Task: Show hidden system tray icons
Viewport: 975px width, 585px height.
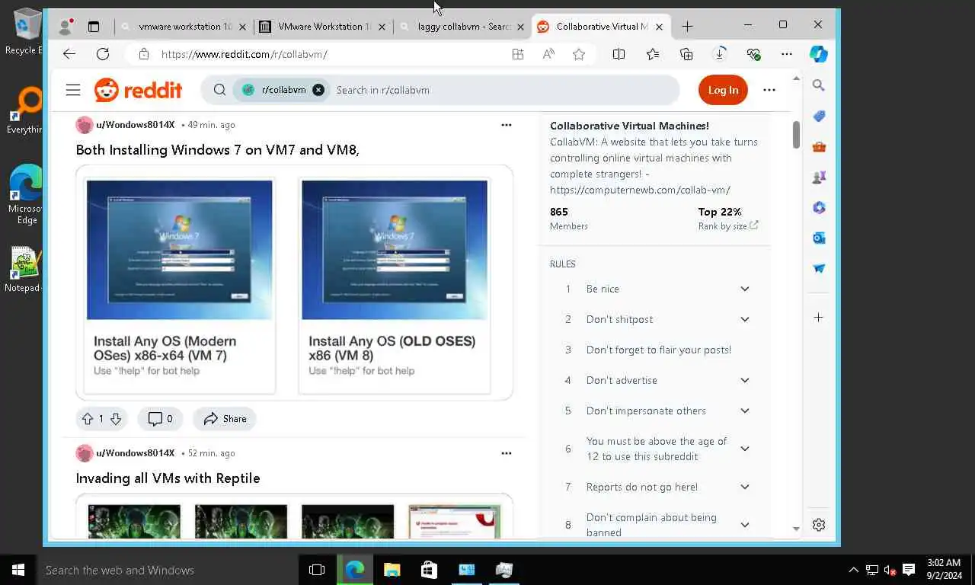Action: click(853, 570)
